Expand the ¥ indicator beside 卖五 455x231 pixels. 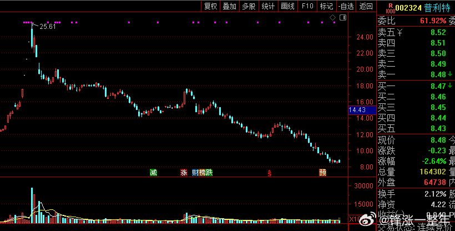click(400, 32)
